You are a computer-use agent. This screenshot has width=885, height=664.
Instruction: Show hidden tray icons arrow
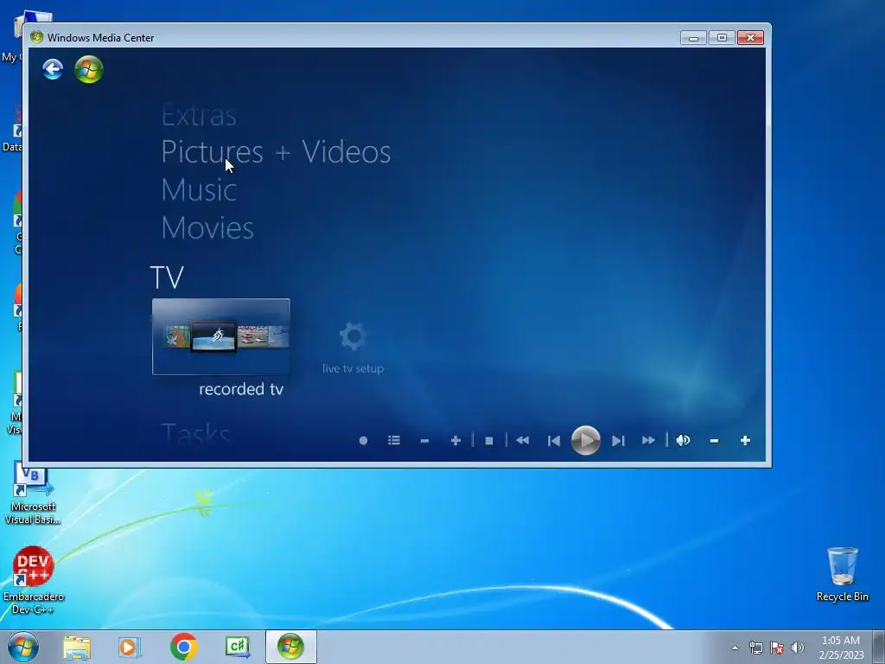(735, 648)
